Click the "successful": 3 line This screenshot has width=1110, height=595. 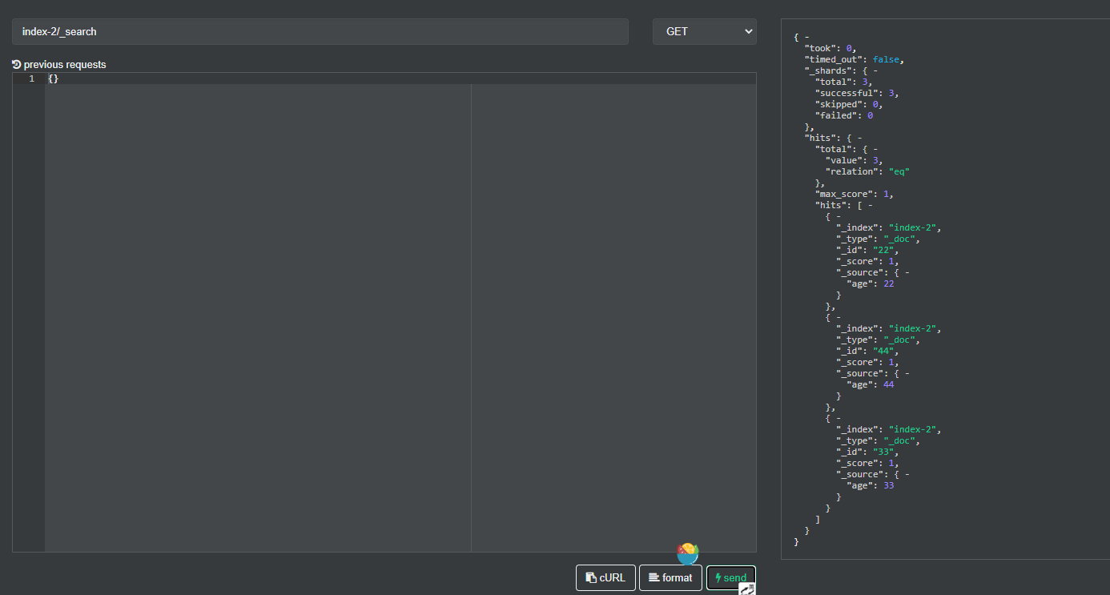point(857,93)
